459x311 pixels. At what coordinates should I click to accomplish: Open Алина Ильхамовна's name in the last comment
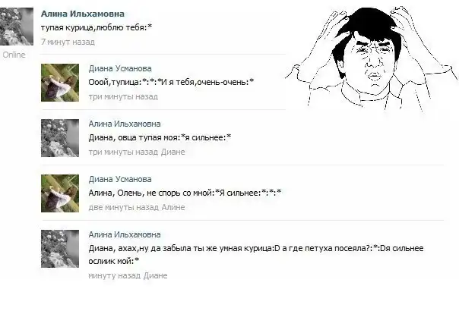click(x=125, y=234)
